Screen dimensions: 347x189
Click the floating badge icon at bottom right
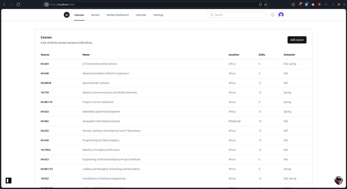[x=338, y=180]
